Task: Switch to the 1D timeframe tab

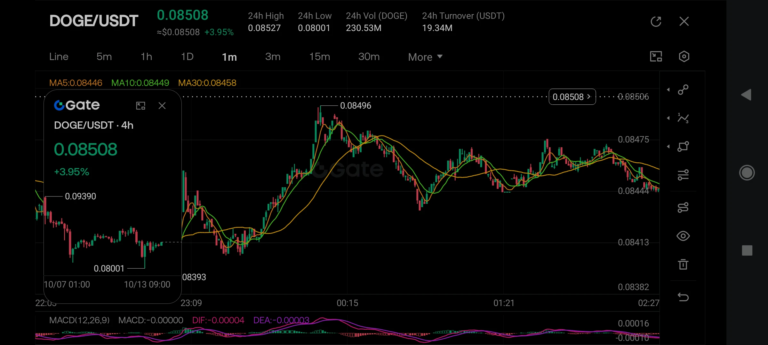Action: tap(188, 57)
